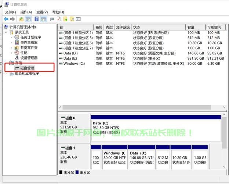Select volume row 磁盘 1 磁盘分区 7

(x=142, y=48)
